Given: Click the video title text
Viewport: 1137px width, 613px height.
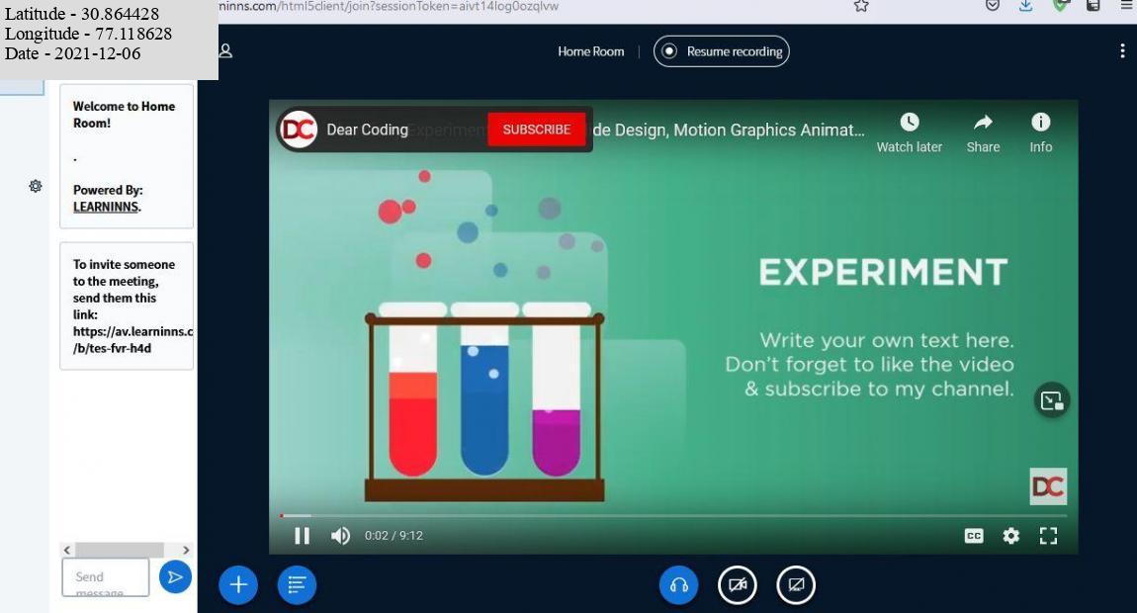Looking at the screenshot, I should [728, 130].
